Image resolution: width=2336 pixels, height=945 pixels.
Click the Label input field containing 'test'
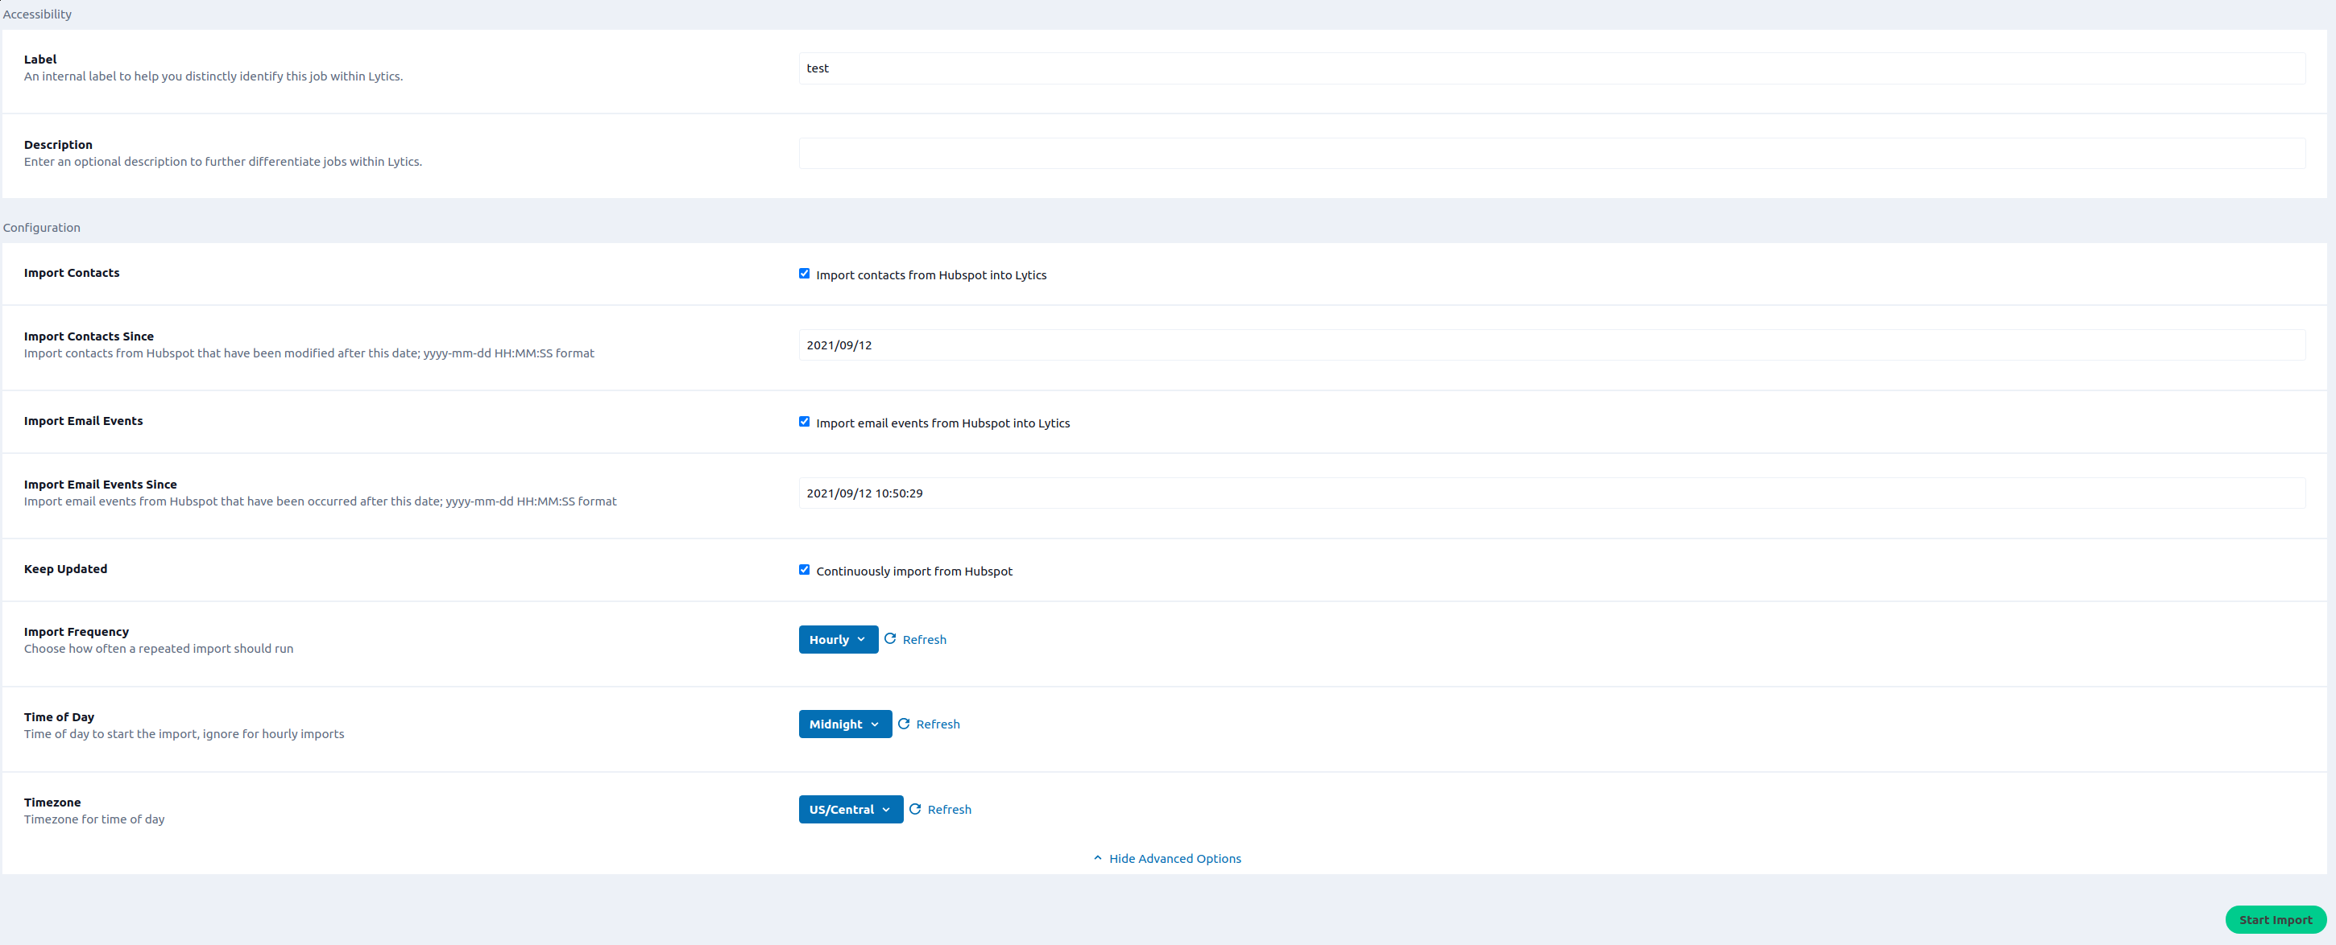[1551, 68]
